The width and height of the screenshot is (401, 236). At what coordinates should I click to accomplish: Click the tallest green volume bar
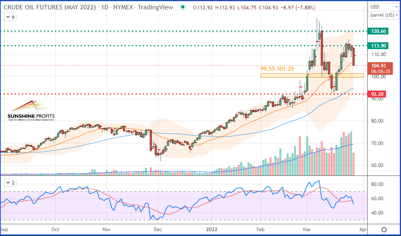coord(351,154)
